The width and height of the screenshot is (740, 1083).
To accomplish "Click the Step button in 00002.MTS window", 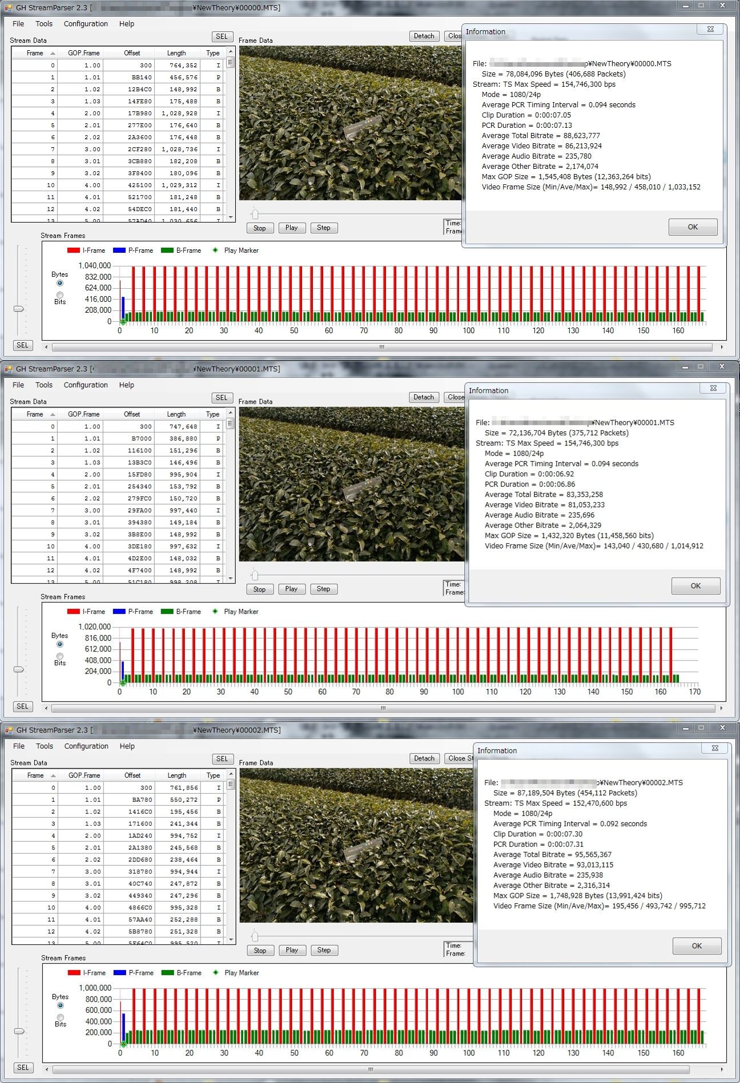I will pos(324,950).
